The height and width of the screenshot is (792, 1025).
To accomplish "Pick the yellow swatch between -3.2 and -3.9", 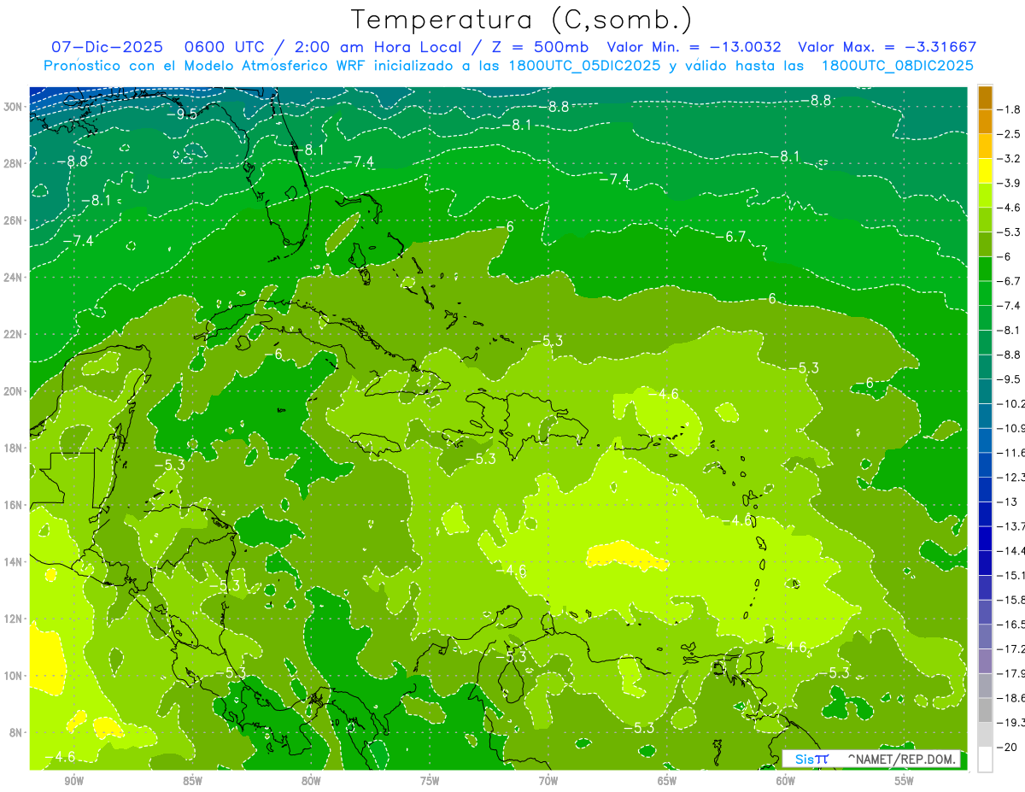I will click(x=985, y=170).
